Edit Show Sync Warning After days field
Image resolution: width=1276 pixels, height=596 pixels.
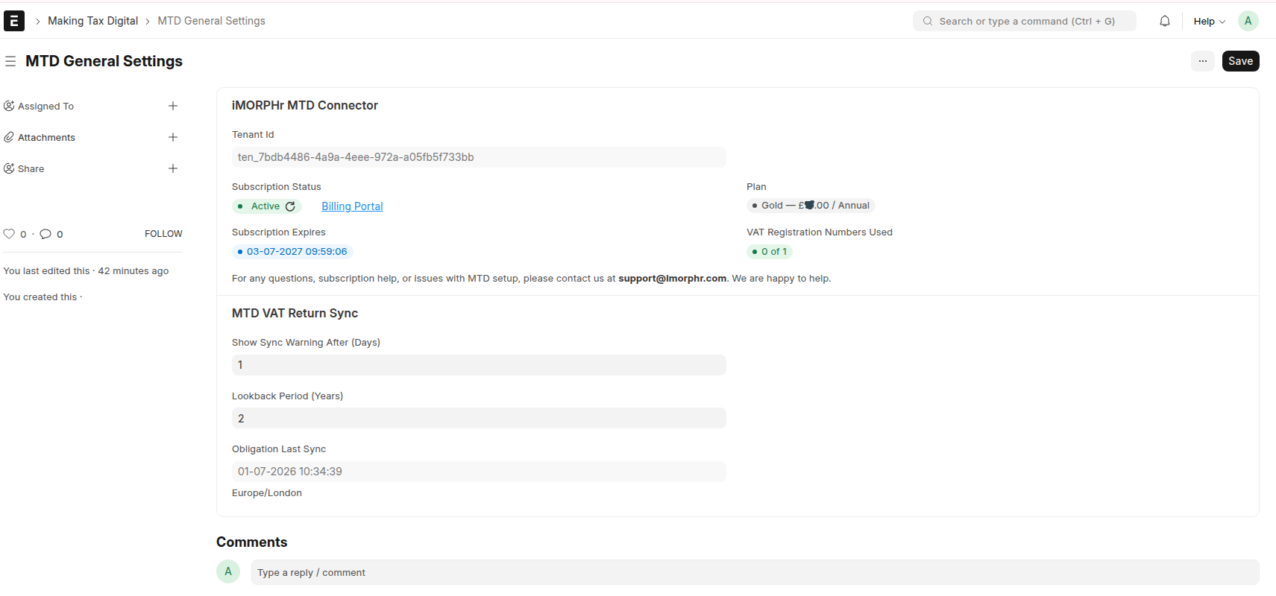tap(479, 365)
